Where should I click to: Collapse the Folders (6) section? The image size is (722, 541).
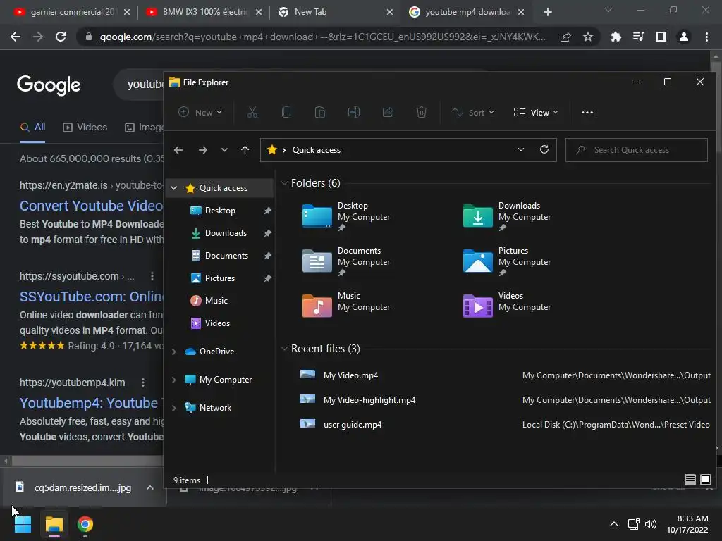click(283, 183)
